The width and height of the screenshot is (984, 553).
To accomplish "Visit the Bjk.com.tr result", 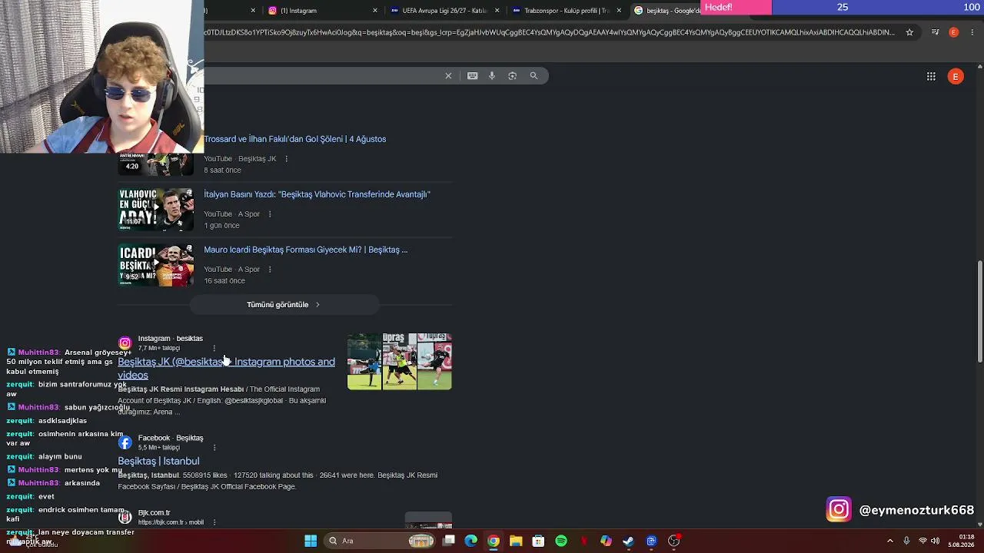I will (x=154, y=513).
